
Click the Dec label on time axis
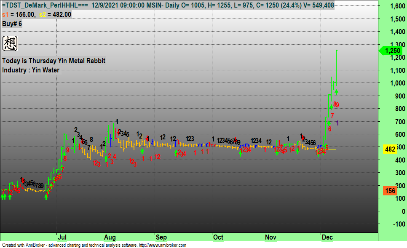tap(327, 237)
